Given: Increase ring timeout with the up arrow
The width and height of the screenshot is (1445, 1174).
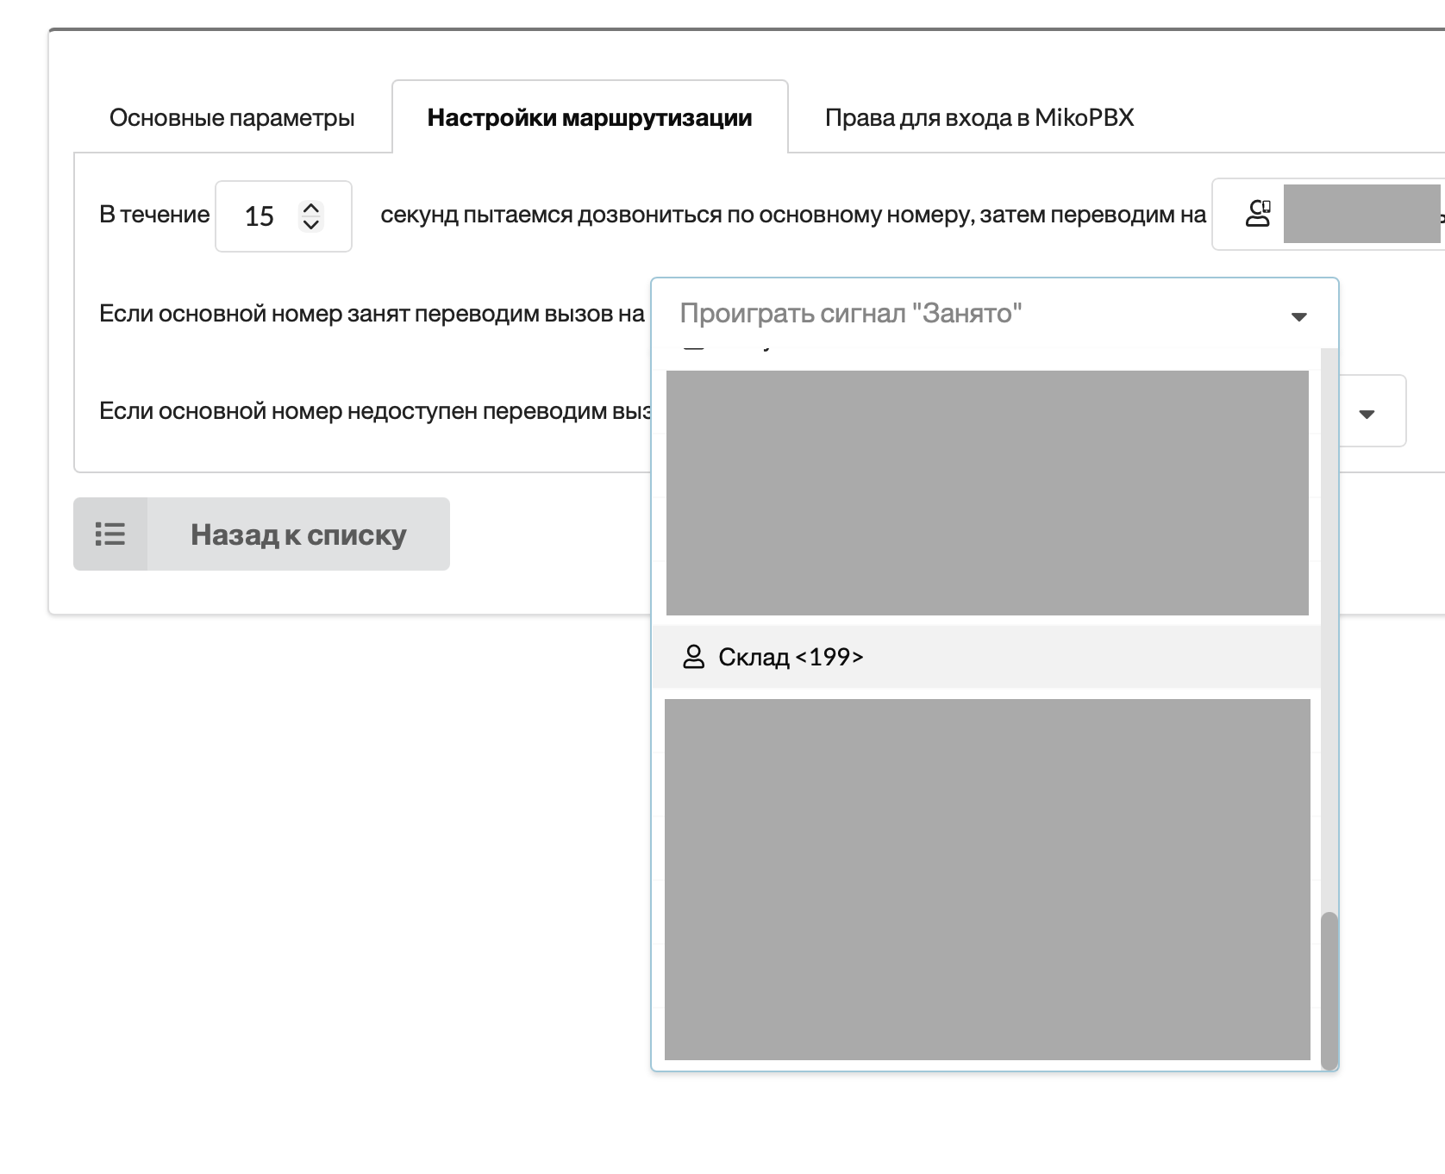Looking at the screenshot, I should click(x=311, y=208).
